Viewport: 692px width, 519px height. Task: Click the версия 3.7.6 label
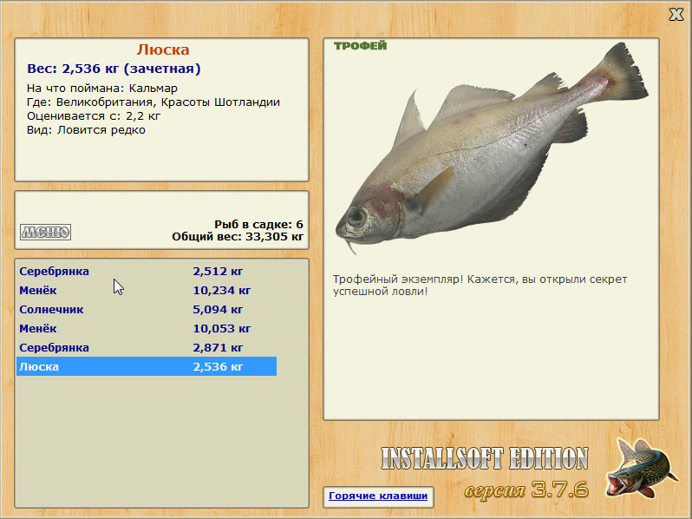click(526, 489)
